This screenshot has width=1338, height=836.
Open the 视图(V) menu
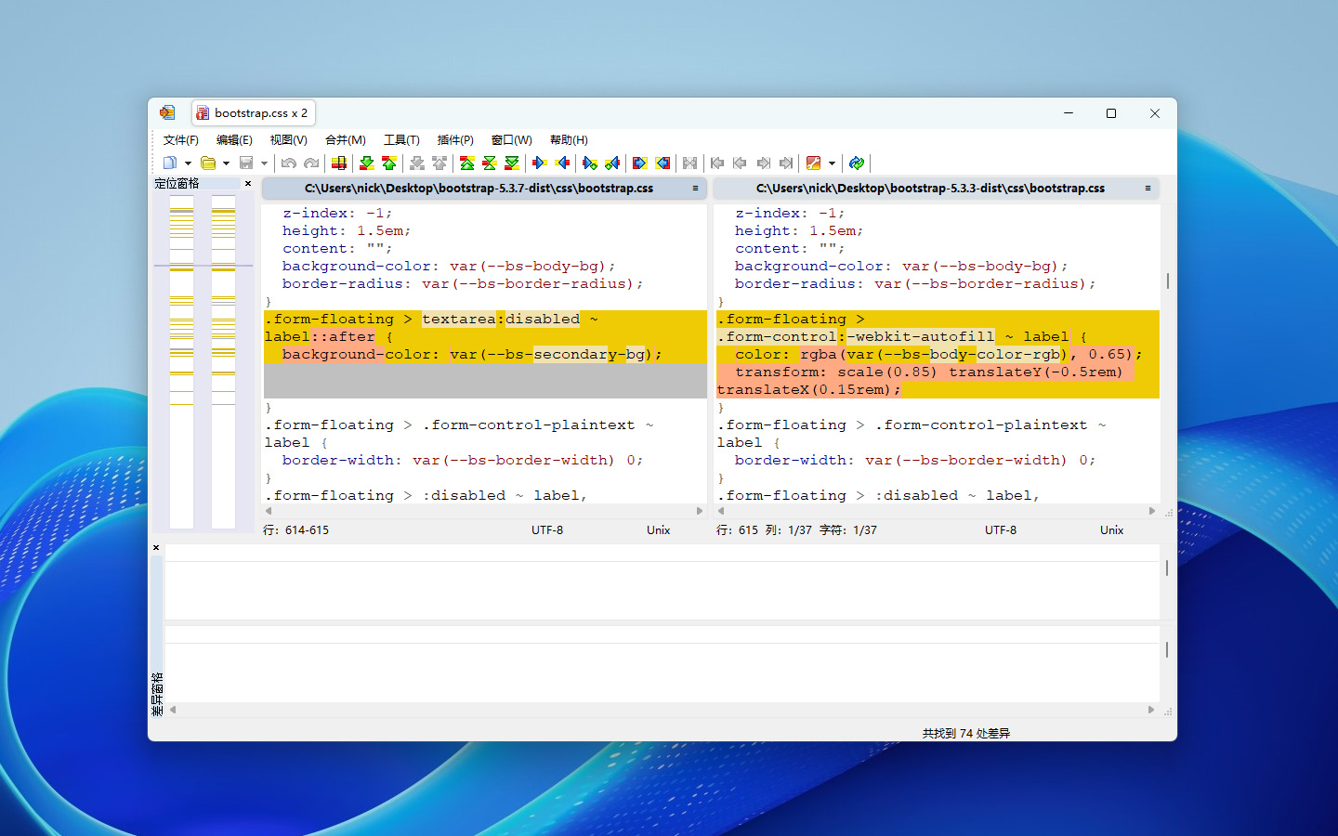tap(289, 140)
